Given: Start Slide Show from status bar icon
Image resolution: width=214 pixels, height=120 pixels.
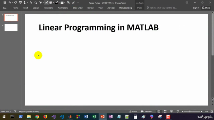Looking at the screenshot, I should [x=178, y=111].
